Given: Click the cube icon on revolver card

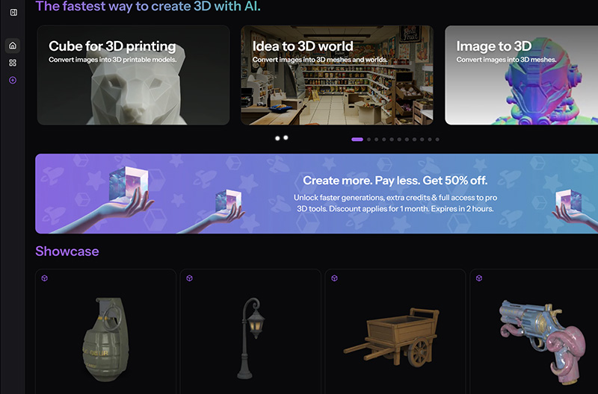Looking at the screenshot, I should pos(479,278).
